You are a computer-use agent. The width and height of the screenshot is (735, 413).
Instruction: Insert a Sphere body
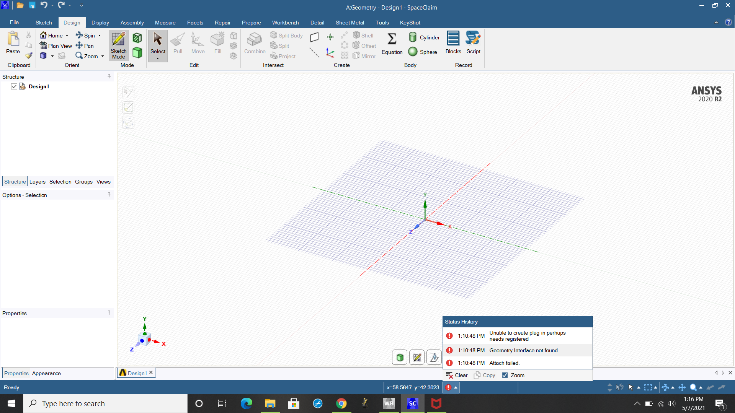tap(423, 52)
